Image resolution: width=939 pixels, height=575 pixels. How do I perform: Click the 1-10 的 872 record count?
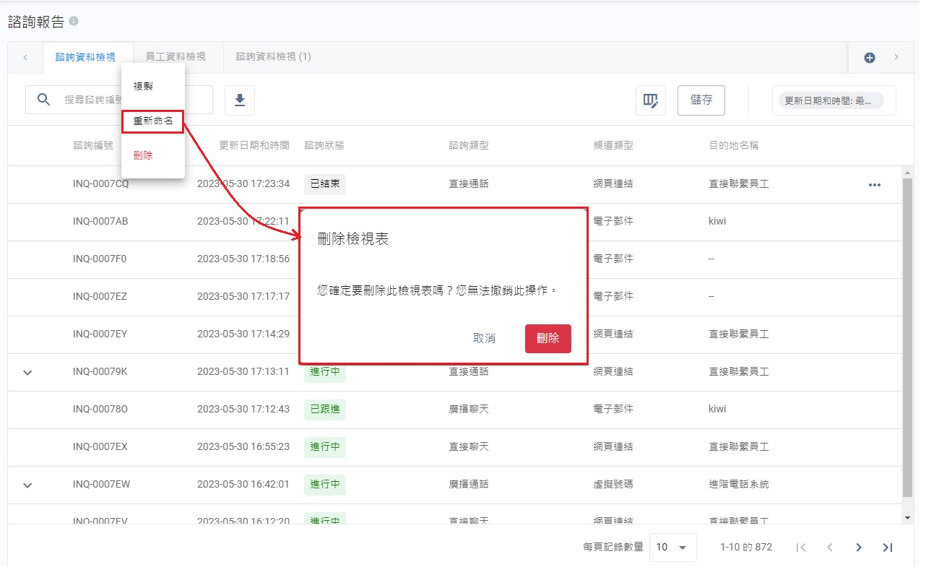tap(746, 548)
